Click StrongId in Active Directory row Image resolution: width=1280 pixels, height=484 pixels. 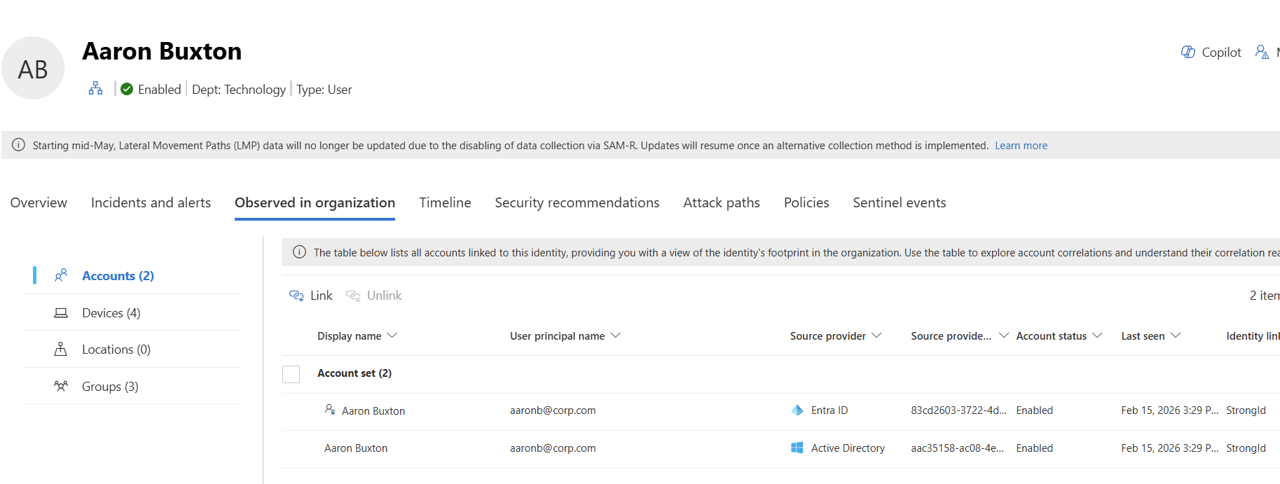[x=1246, y=448]
